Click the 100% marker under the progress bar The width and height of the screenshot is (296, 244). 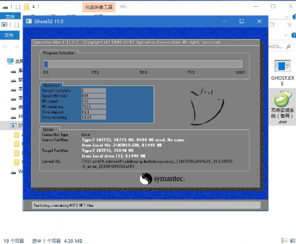click(240, 73)
